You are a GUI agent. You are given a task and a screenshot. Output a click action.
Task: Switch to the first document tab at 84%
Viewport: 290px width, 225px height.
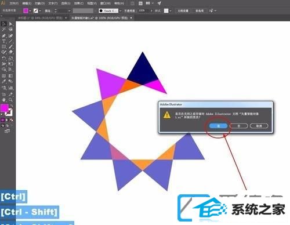pyautogui.click(x=40, y=18)
